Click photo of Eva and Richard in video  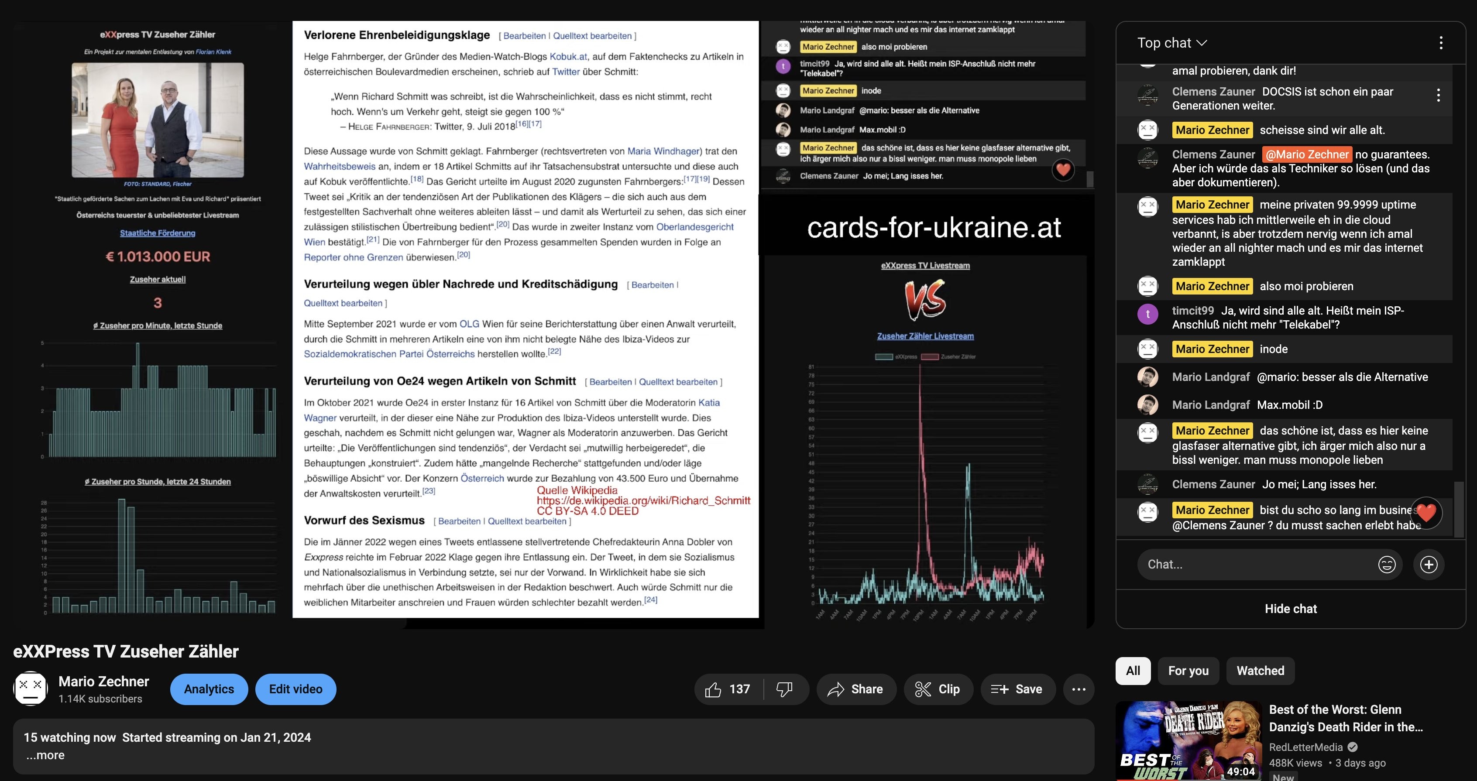158,120
